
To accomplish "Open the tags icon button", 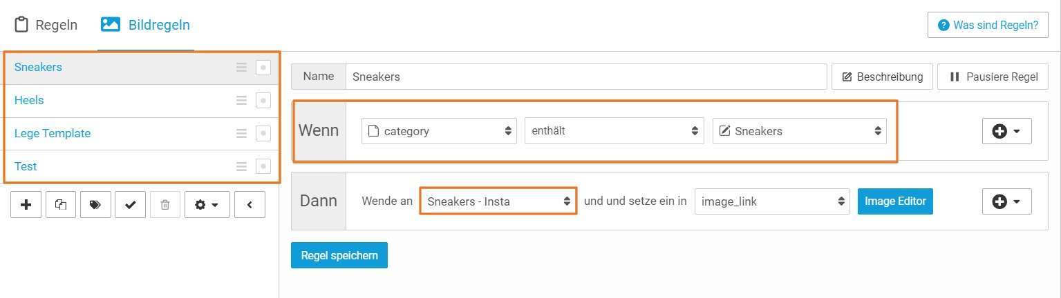I will (x=95, y=204).
